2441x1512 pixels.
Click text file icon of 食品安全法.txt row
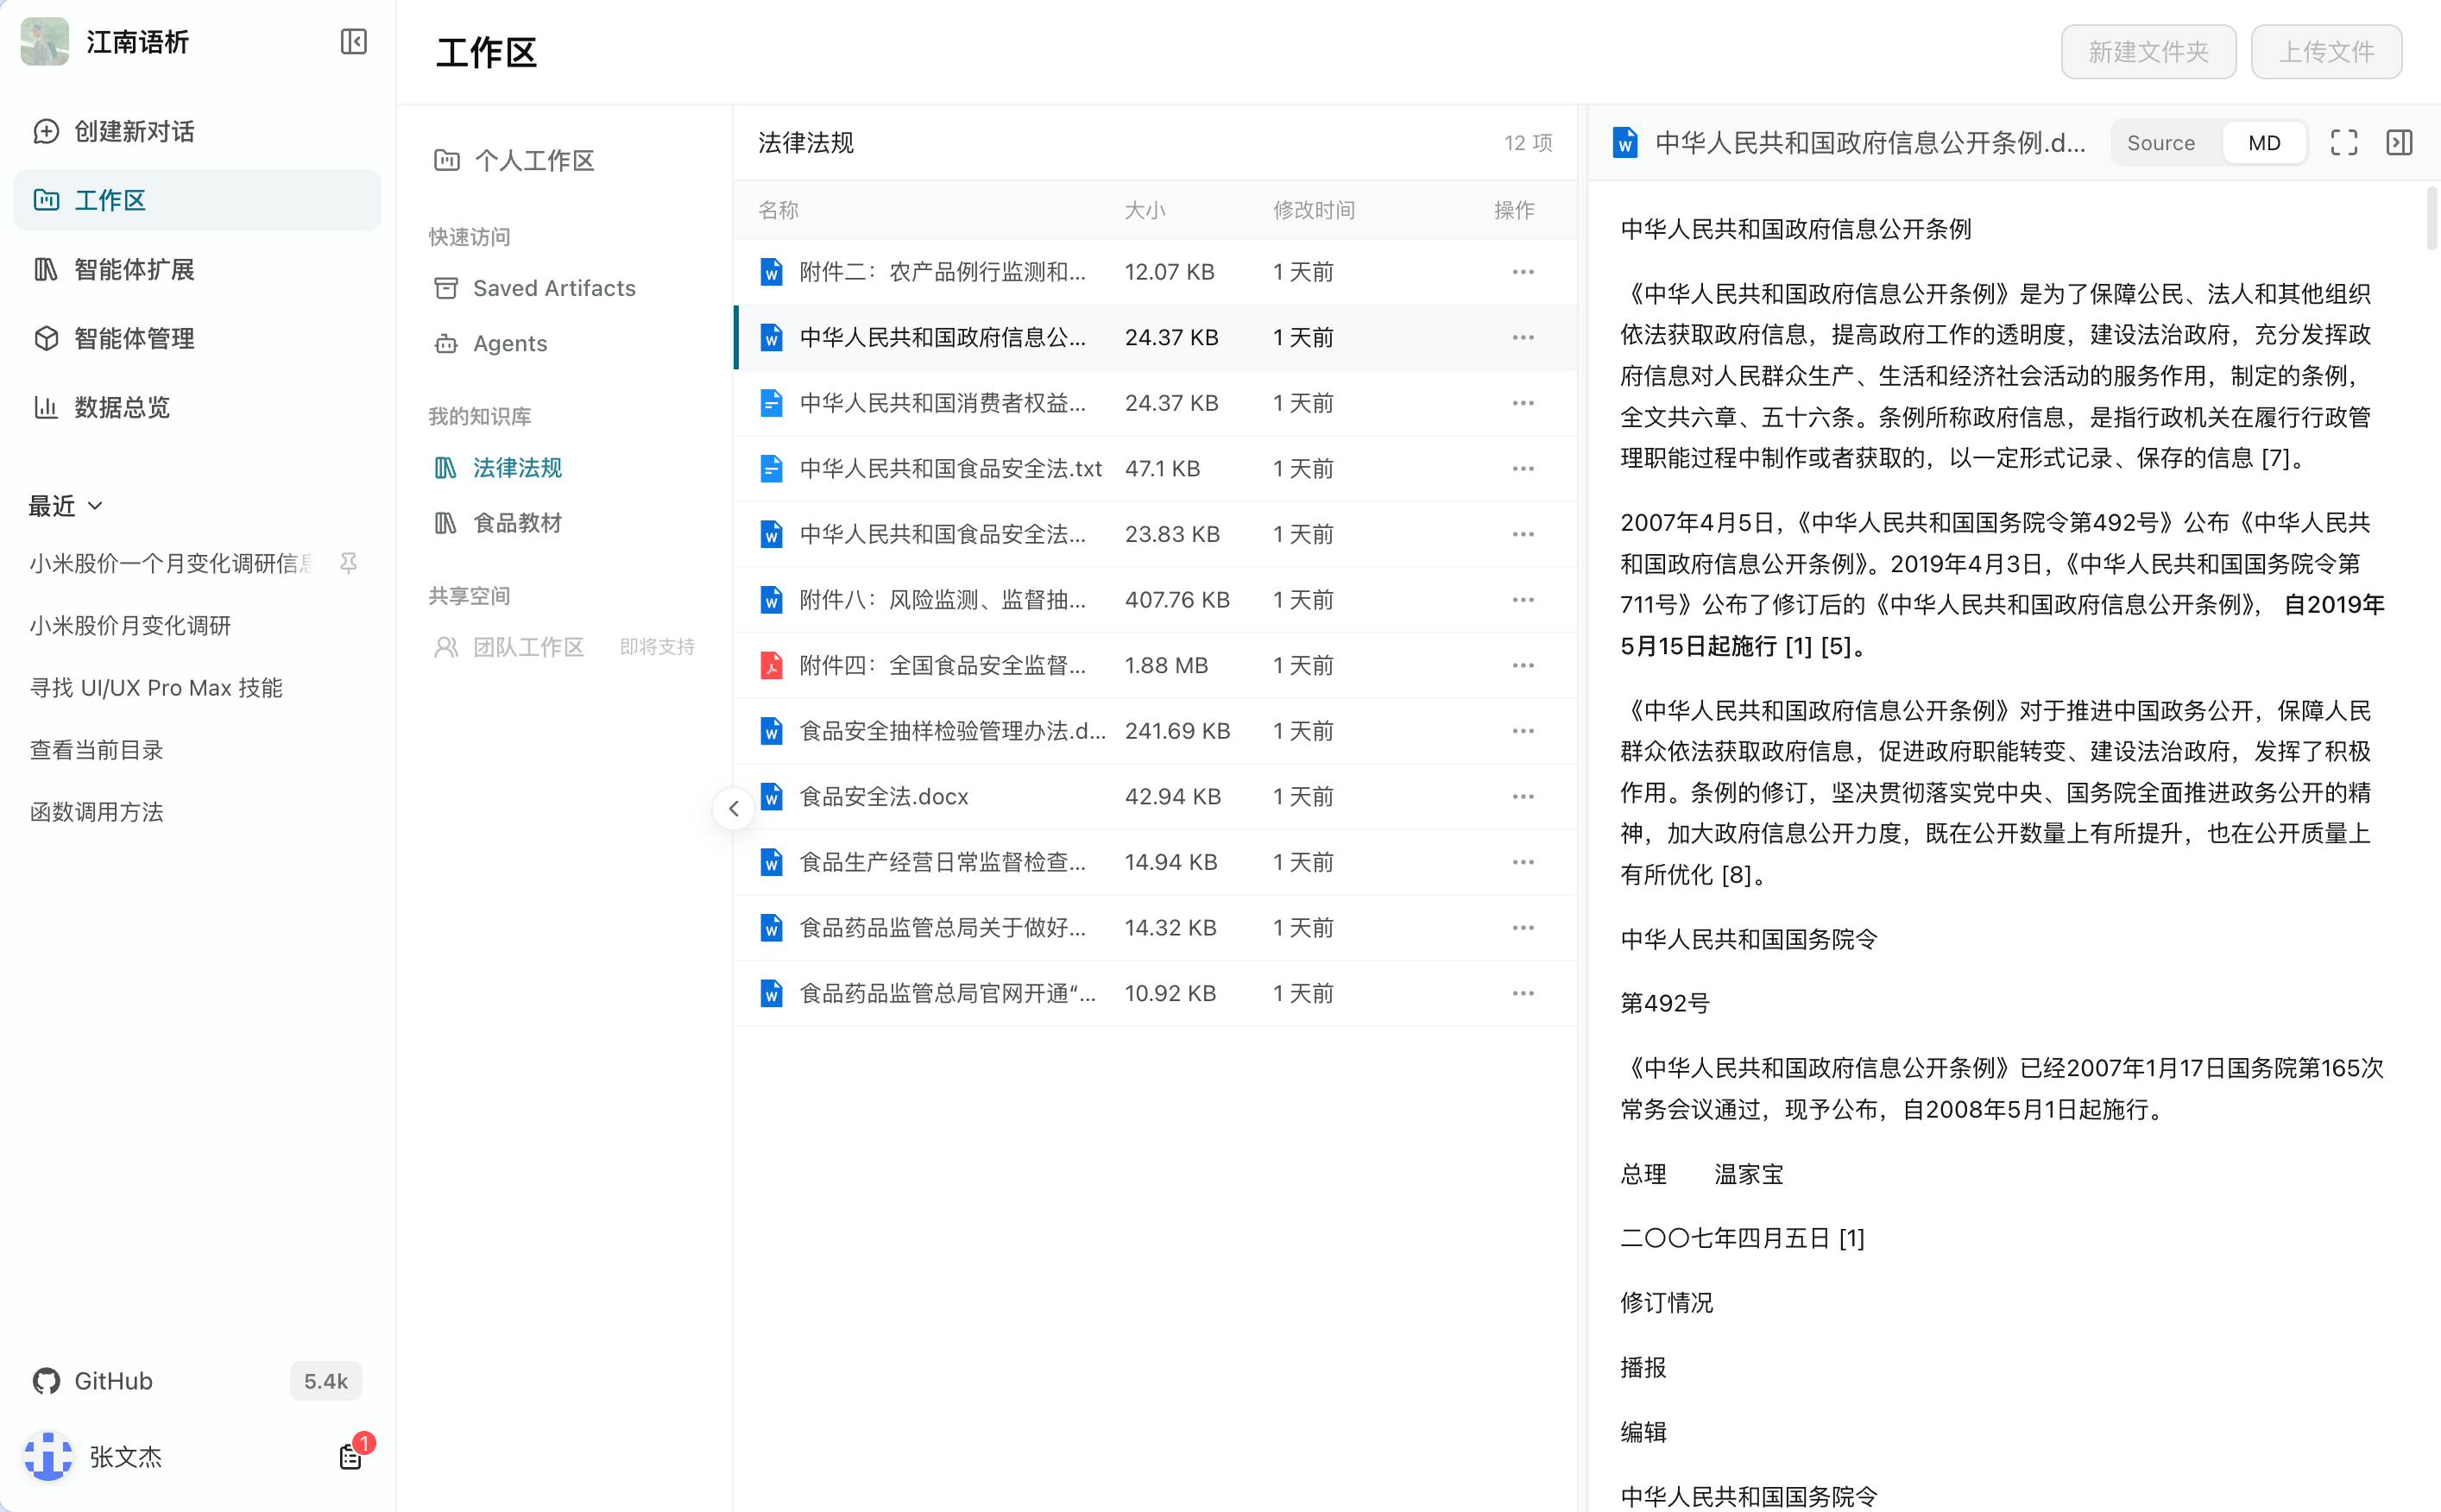tap(771, 468)
